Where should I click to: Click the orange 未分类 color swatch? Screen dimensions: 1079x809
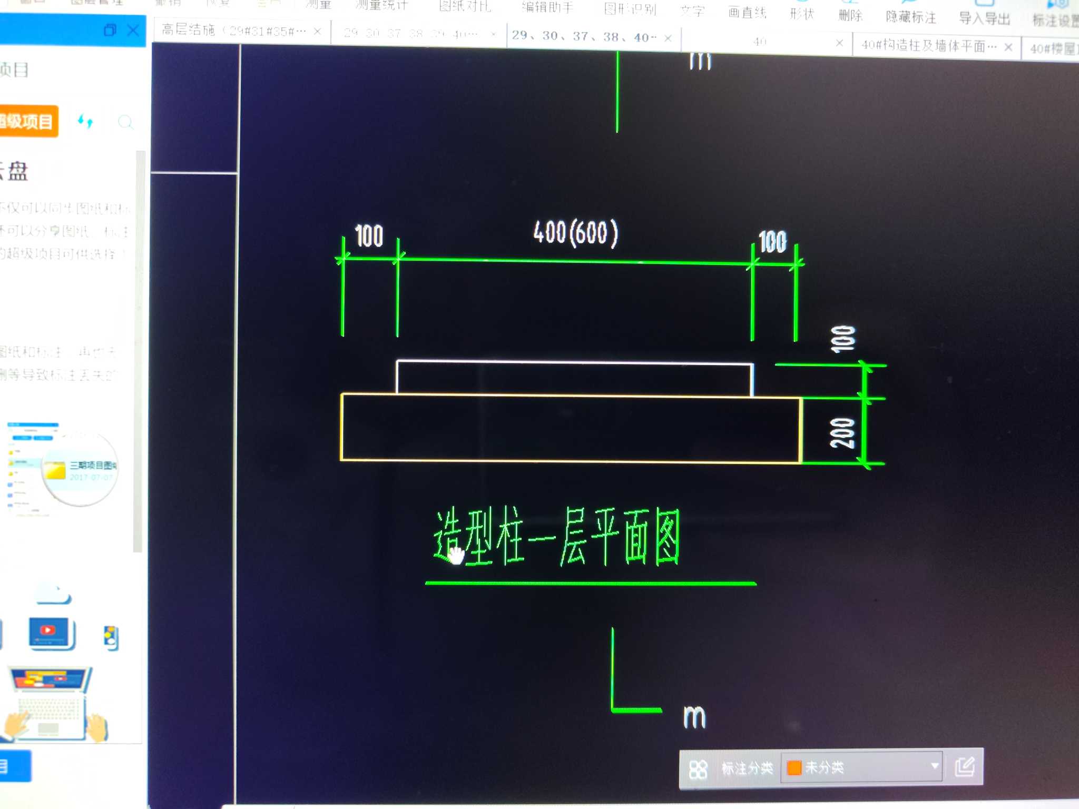[x=794, y=767]
